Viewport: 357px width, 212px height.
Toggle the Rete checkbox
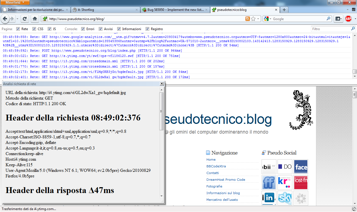18,29
